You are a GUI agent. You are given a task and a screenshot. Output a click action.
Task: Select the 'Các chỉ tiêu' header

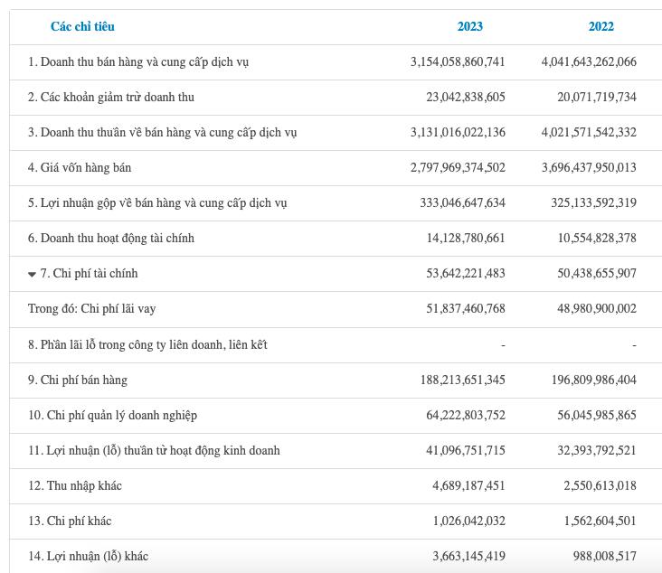[x=82, y=26]
